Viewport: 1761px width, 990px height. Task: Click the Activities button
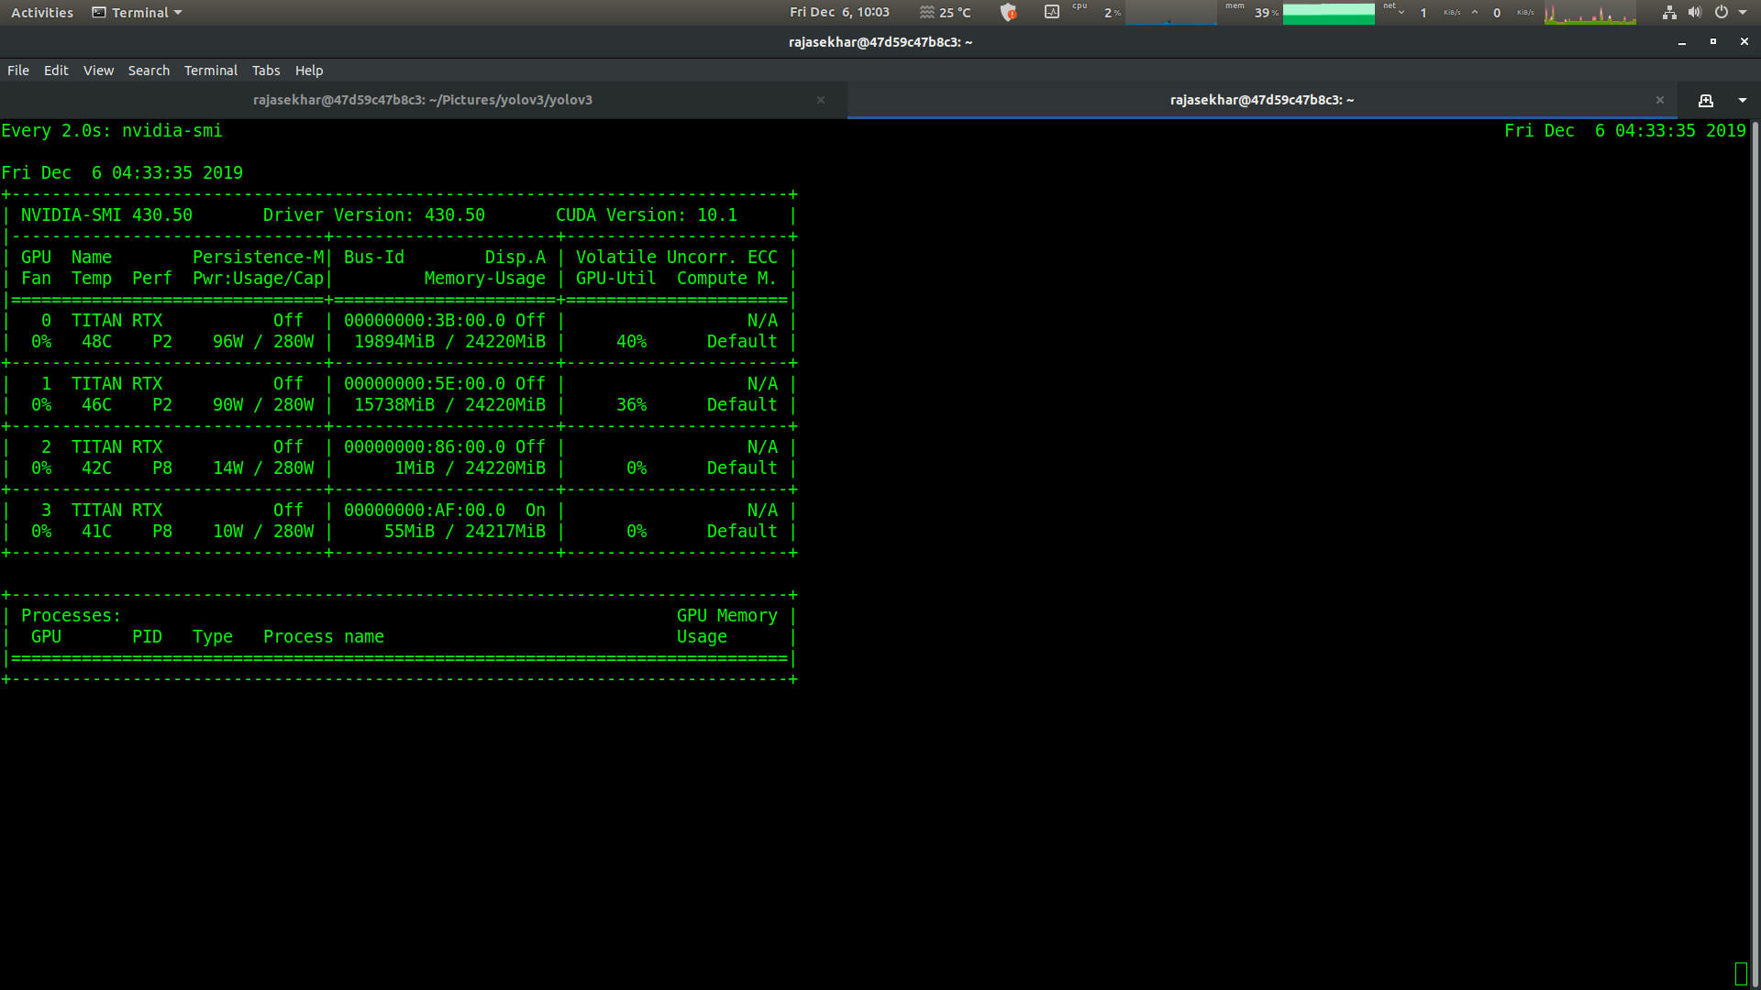42,13
